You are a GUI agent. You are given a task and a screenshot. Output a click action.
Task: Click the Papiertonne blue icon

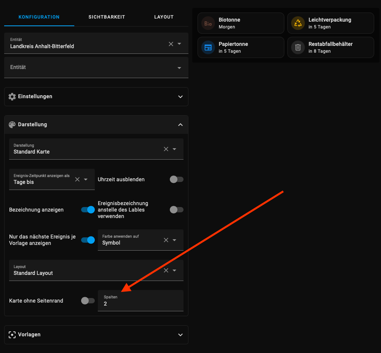tap(208, 47)
